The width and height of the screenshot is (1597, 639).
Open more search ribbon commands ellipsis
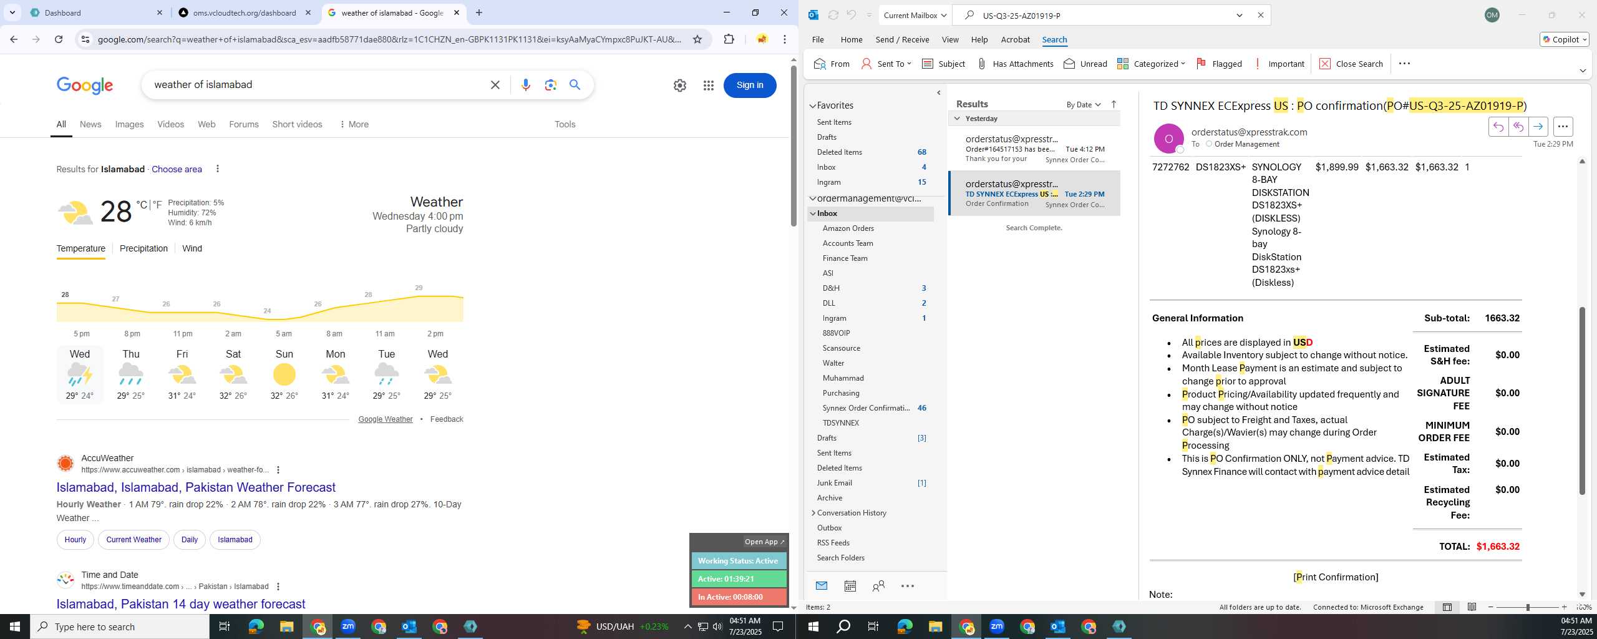click(1404, 64)
